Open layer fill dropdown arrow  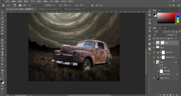(x=179, y=39)
